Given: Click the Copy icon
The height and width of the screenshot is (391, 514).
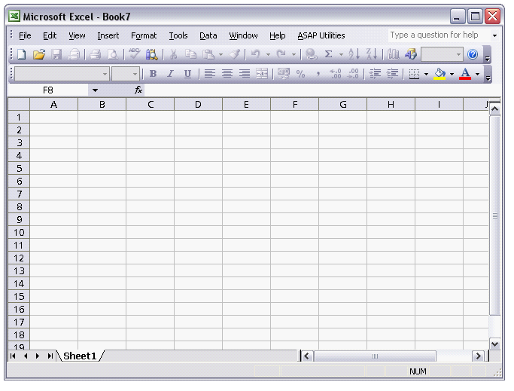Looking at the screenshot, I should coord(190,54).
